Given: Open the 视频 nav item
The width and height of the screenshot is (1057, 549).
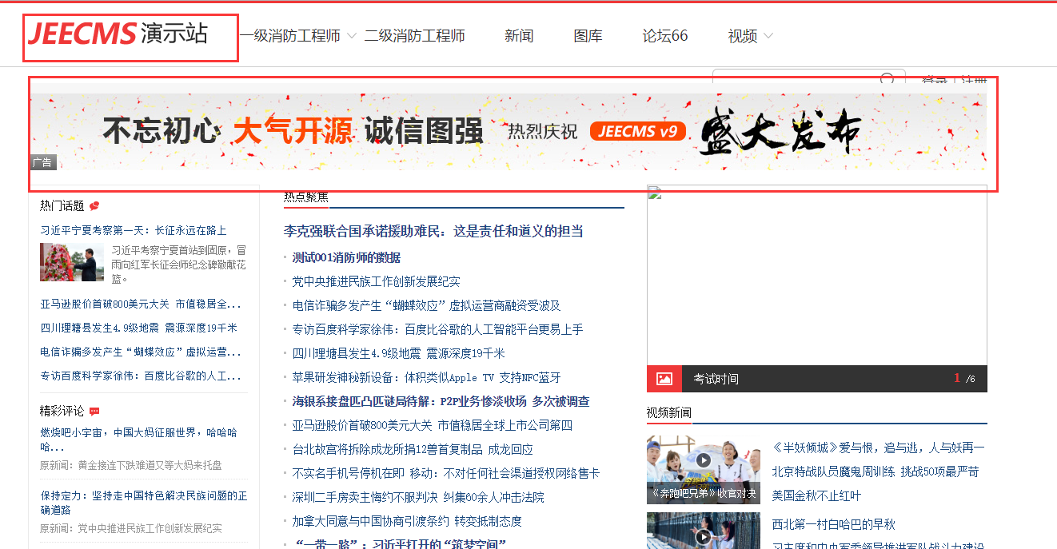Looking at the screenshot, I should 742,36.
